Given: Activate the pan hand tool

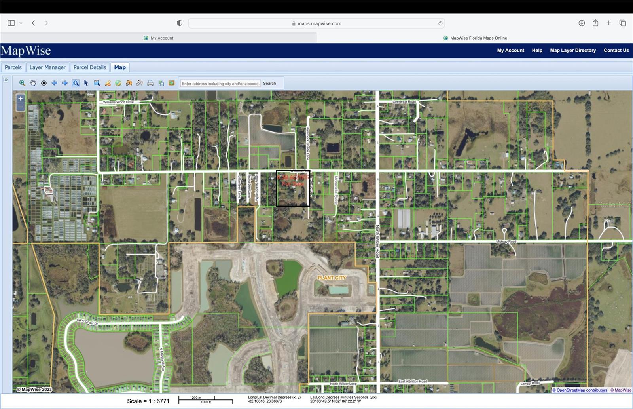Looking at the screenshot, I should [x=33, y=83].
